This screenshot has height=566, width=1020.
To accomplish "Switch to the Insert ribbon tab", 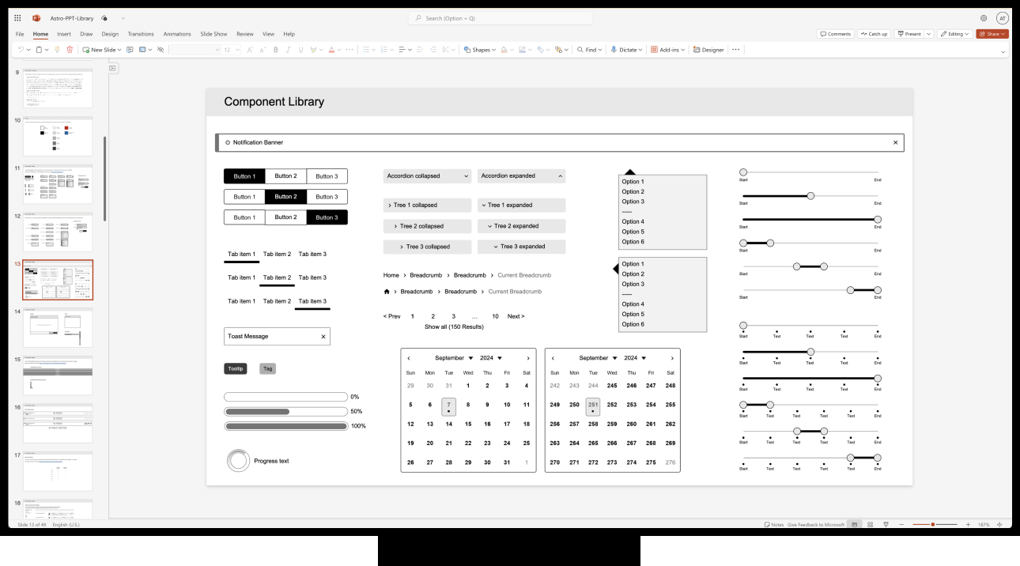I will pyautogui.click(x=63, y=33).
